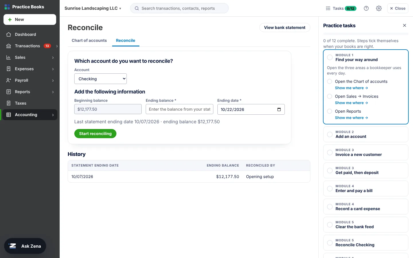
Task: Expand the Expenses submenu chevron
Action: click(x=53, y=69)
